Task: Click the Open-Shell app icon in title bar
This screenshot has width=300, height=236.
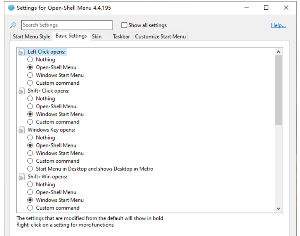Action: point(11,8)
